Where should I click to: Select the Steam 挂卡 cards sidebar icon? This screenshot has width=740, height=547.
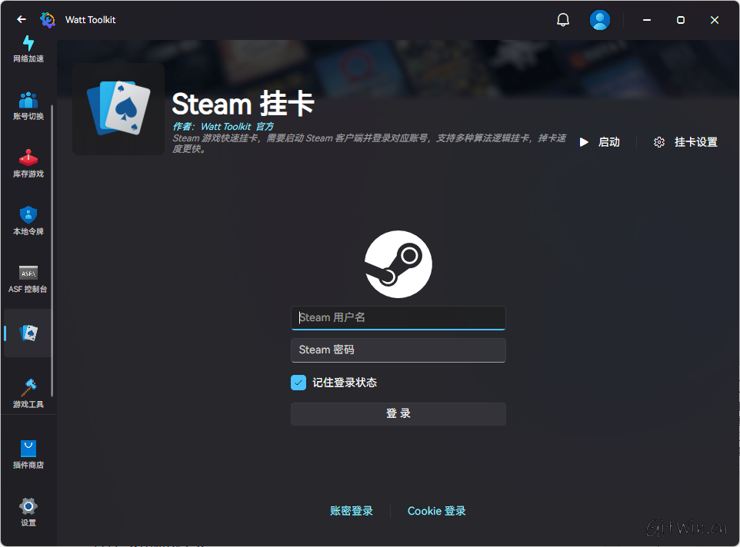click(28, 333)
